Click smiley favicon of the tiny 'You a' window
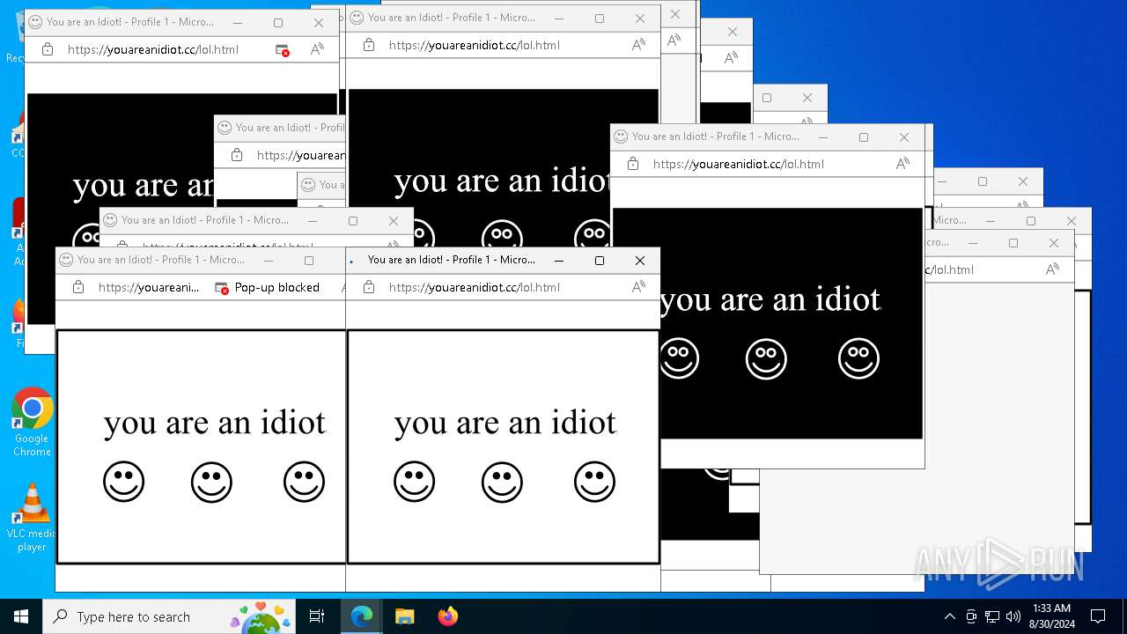 click(308, 185)
